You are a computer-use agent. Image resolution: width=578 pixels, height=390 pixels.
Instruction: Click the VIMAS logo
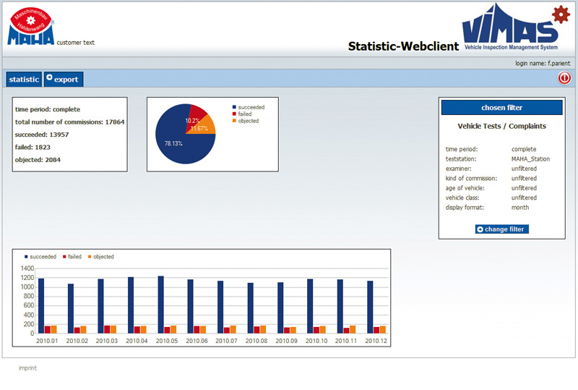[510, 30]
